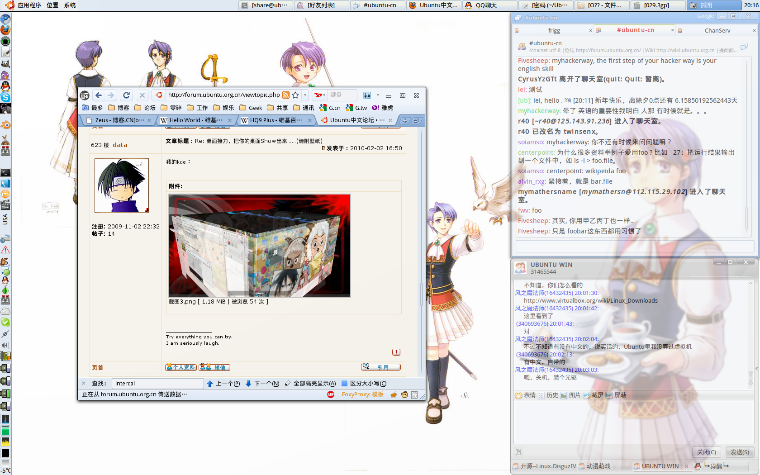Click 个人资料 profile button
Screen dimensions: 760x475
[181, 367]
